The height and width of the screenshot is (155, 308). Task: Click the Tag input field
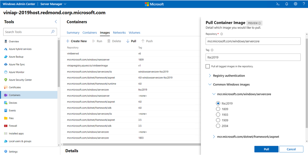pyautogui.click(x=253, y=57)
